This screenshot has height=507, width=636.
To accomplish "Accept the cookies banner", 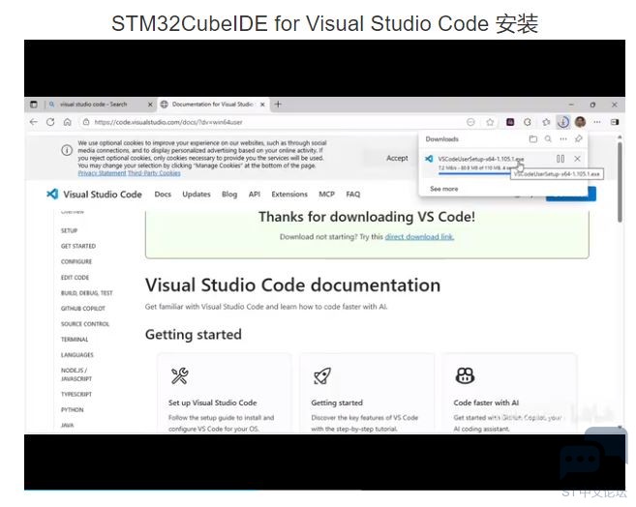I will point(397,158).
